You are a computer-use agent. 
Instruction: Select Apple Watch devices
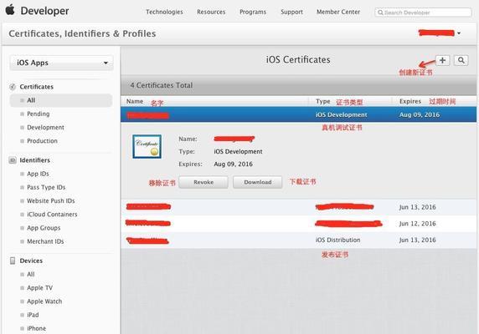[x=44, y=301]
